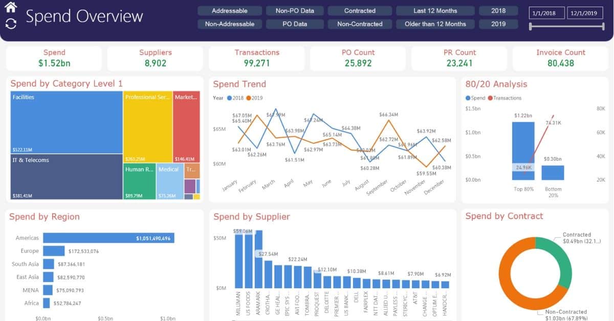Viewport: 614px width, 321px height.
Task: Toggle the Non-Addressable spend filter
Action: (230, 24)
